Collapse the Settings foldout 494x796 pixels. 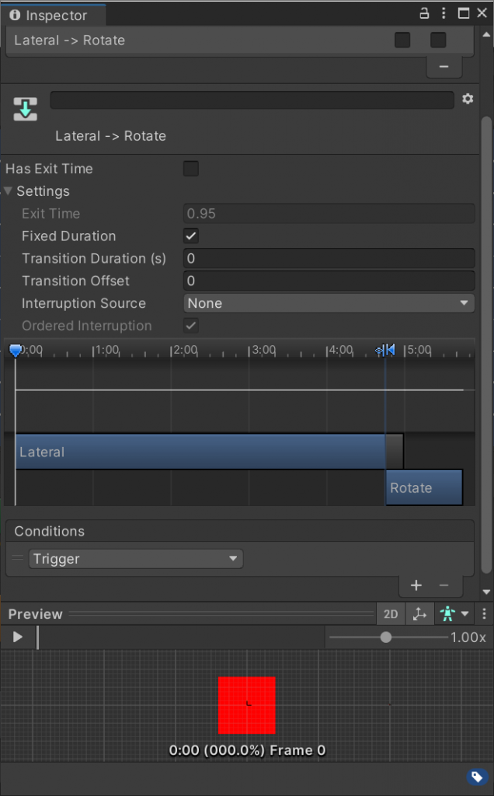(9, 191)
